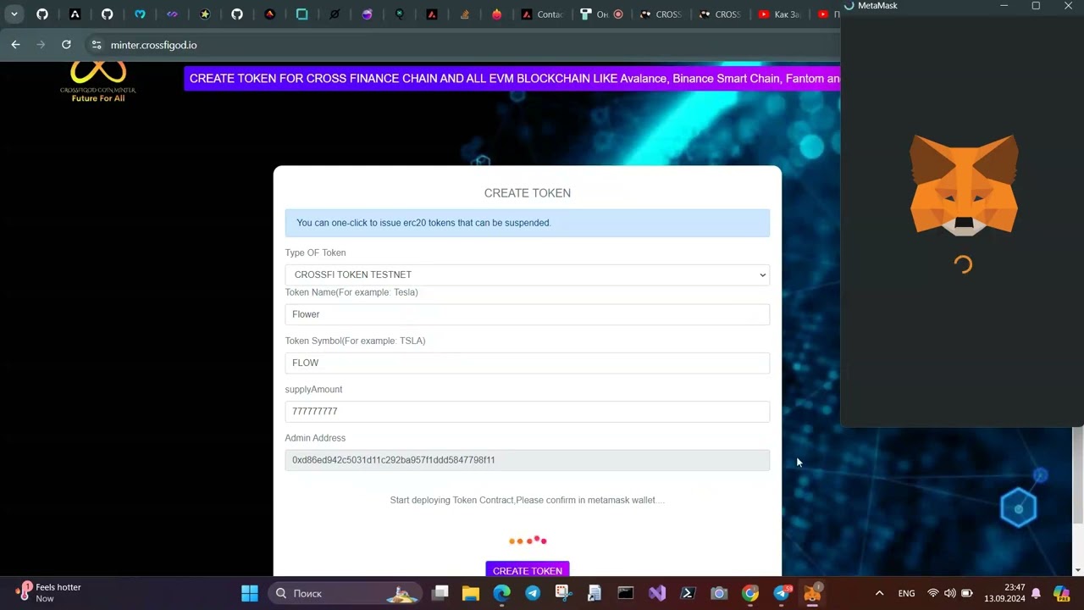Image resolution: width=1084 pixels, height=610 pixels.
Task: Switch to the Contac tab
Action: pos(542,14)
